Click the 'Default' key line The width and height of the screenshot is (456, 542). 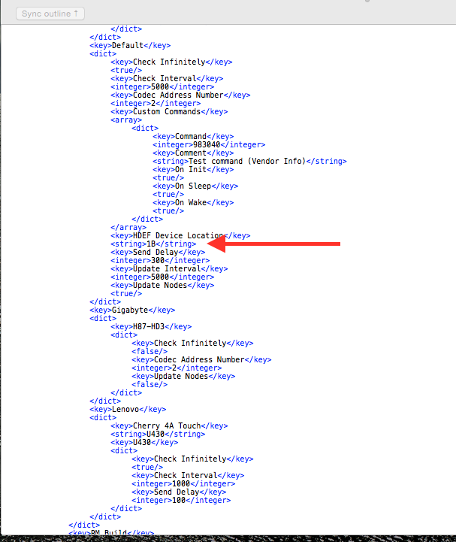tap(130, 45)
